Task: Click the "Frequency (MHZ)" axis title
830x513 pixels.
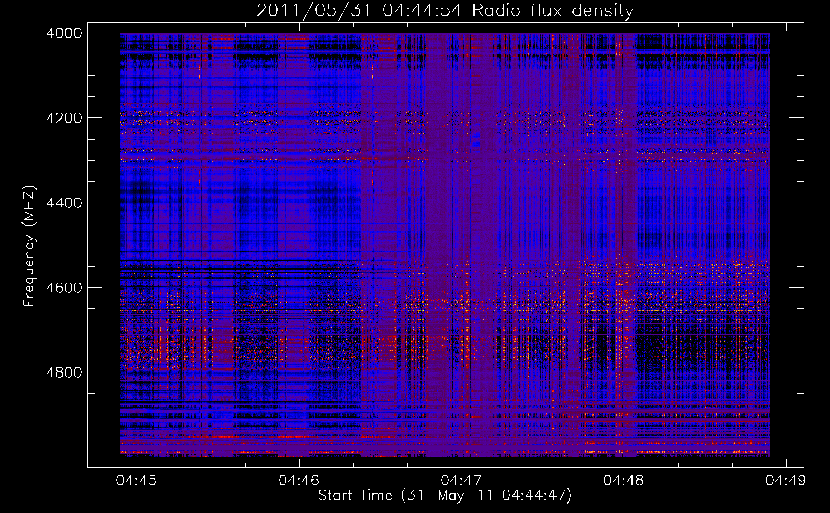Action: (x=30, y=246)
